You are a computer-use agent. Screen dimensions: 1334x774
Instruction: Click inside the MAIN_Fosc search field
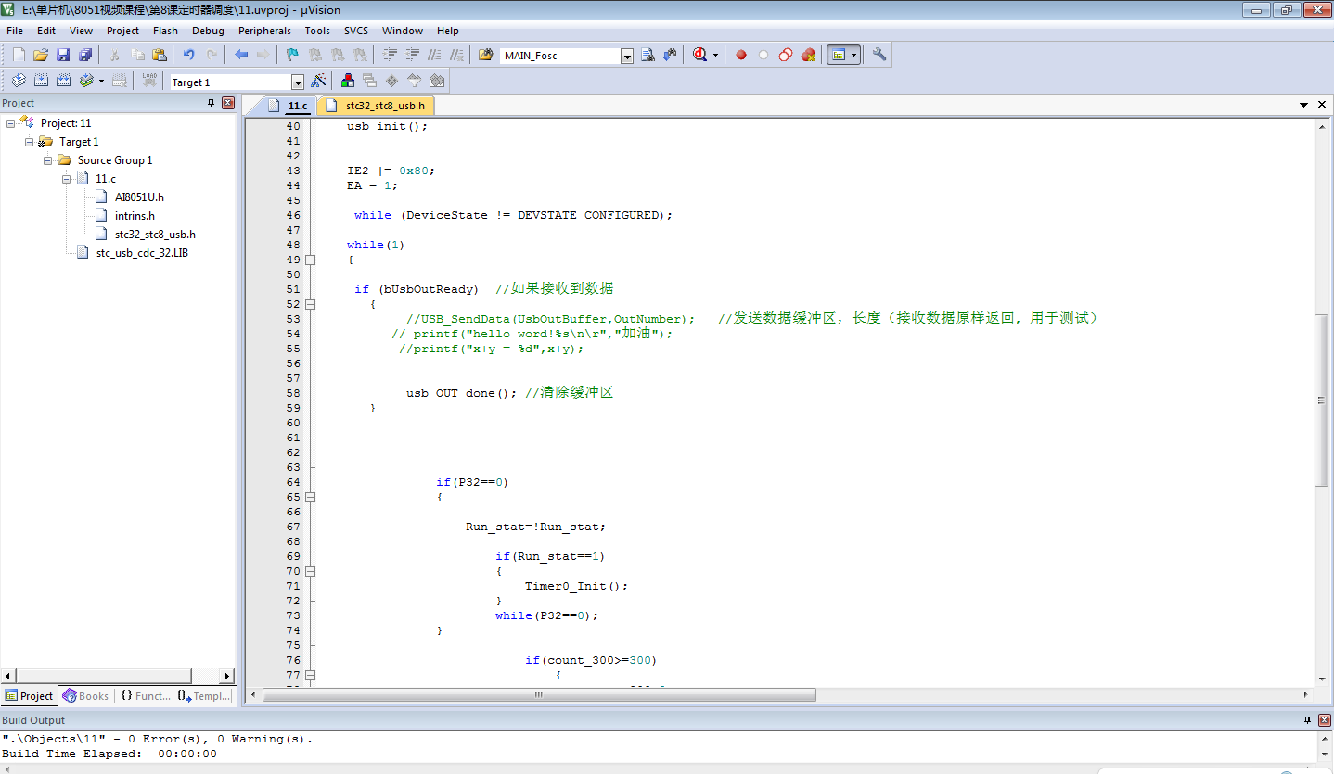coord(559,56)
